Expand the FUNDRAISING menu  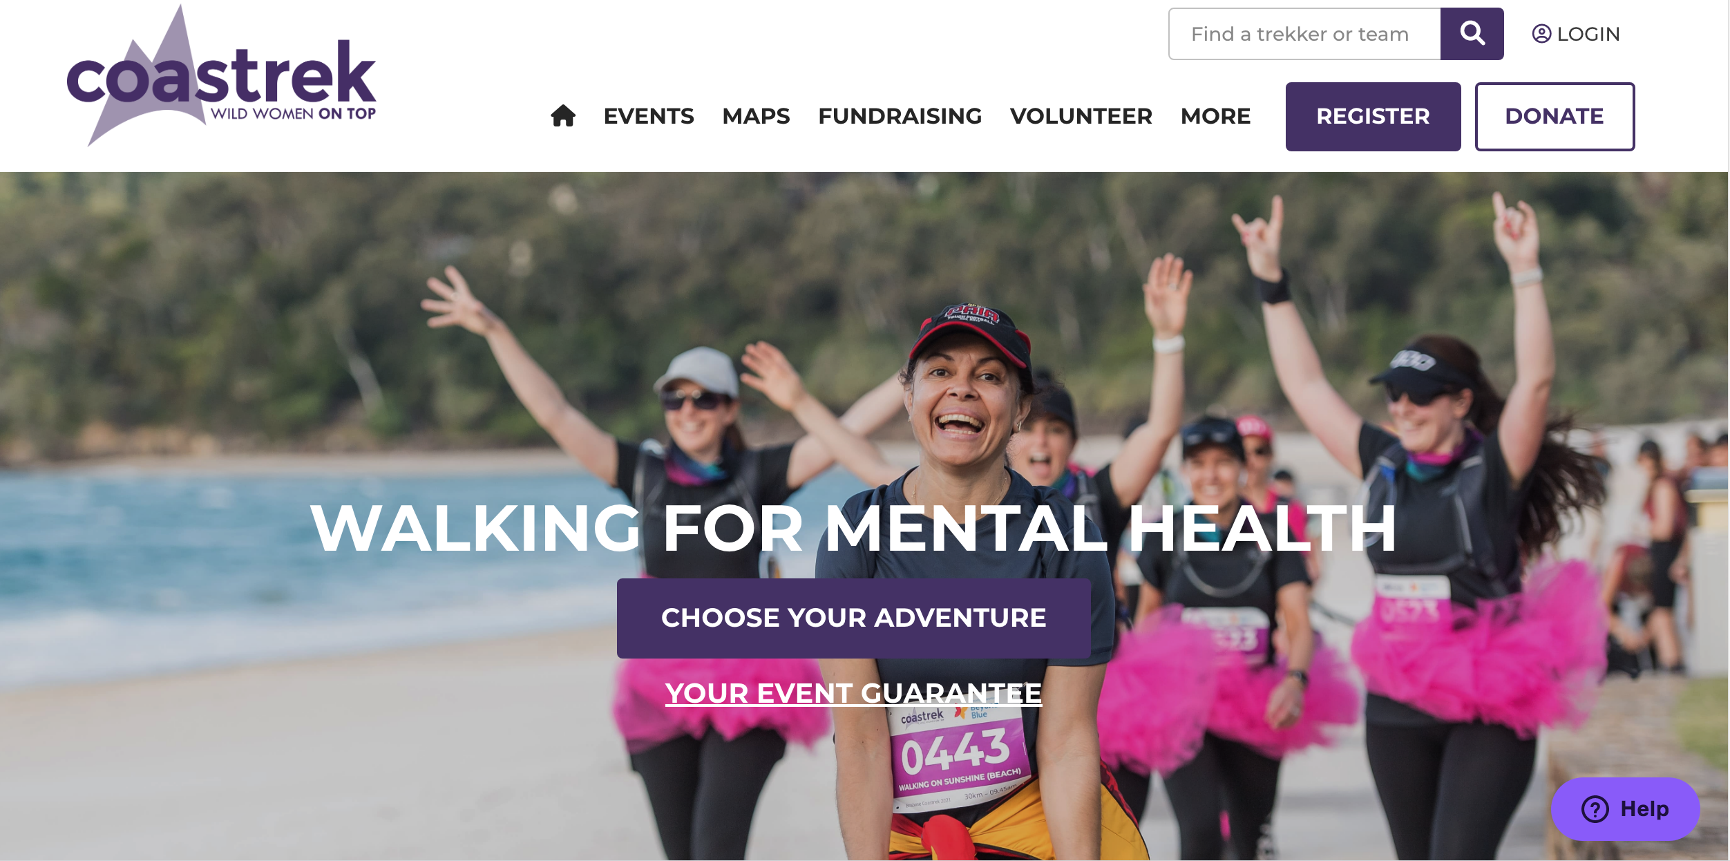tap(900, 116)
